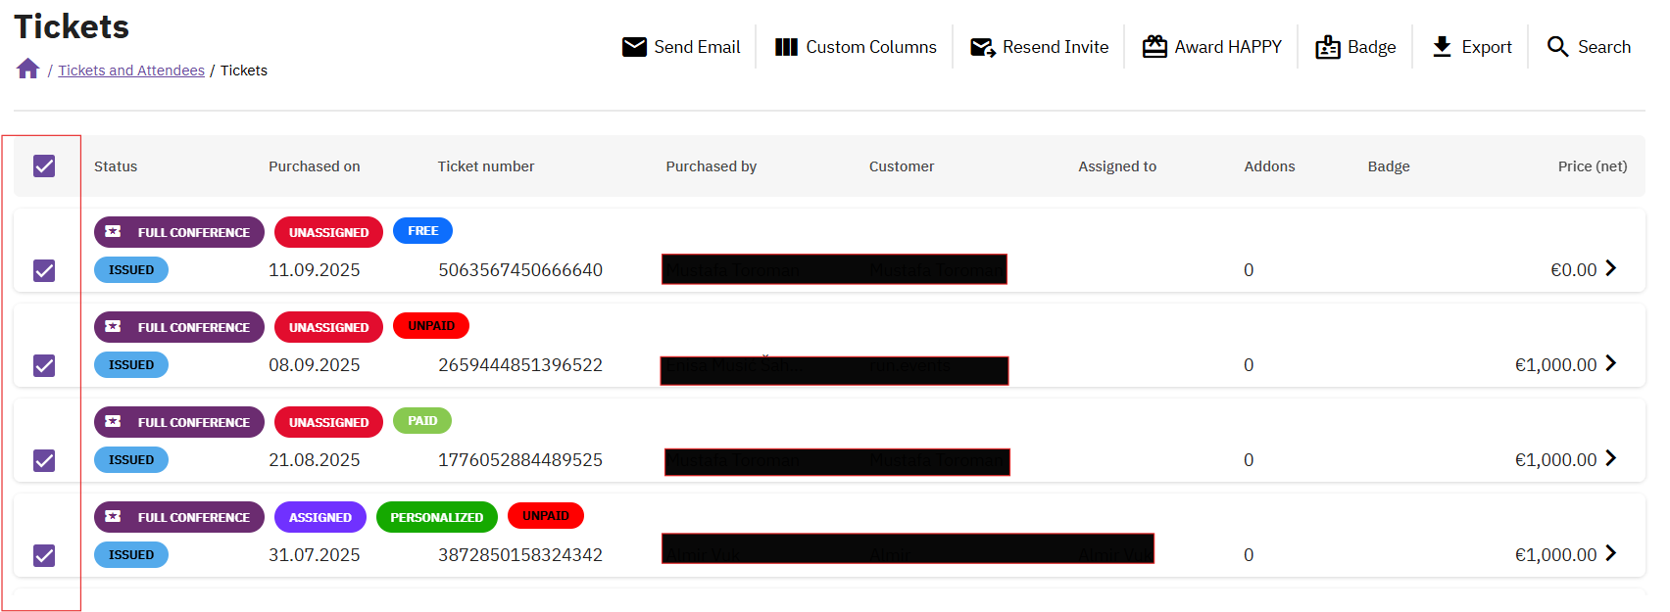1670x612 pixels.
Task: Click the Send Email envelope icon
Action: (634, 47)
